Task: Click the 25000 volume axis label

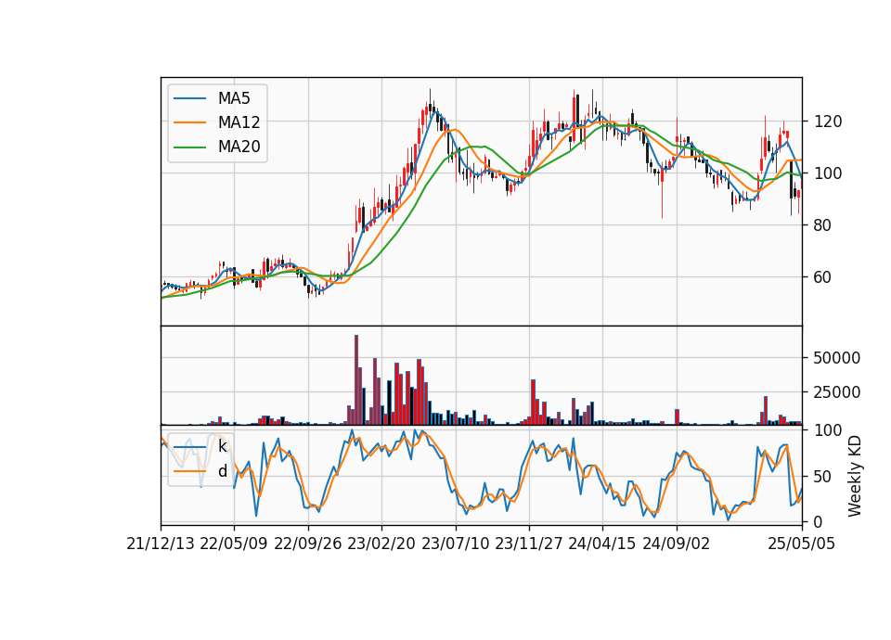Action: (837, 391)
